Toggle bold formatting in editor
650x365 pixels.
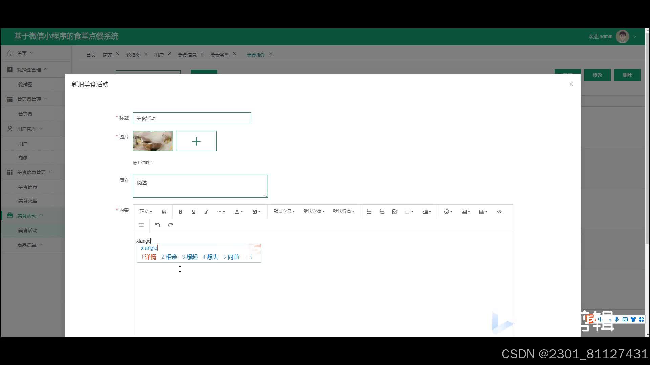180,212
